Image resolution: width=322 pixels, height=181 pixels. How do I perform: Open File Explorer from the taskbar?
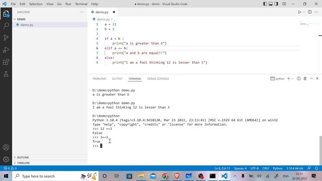click(141, 176)
